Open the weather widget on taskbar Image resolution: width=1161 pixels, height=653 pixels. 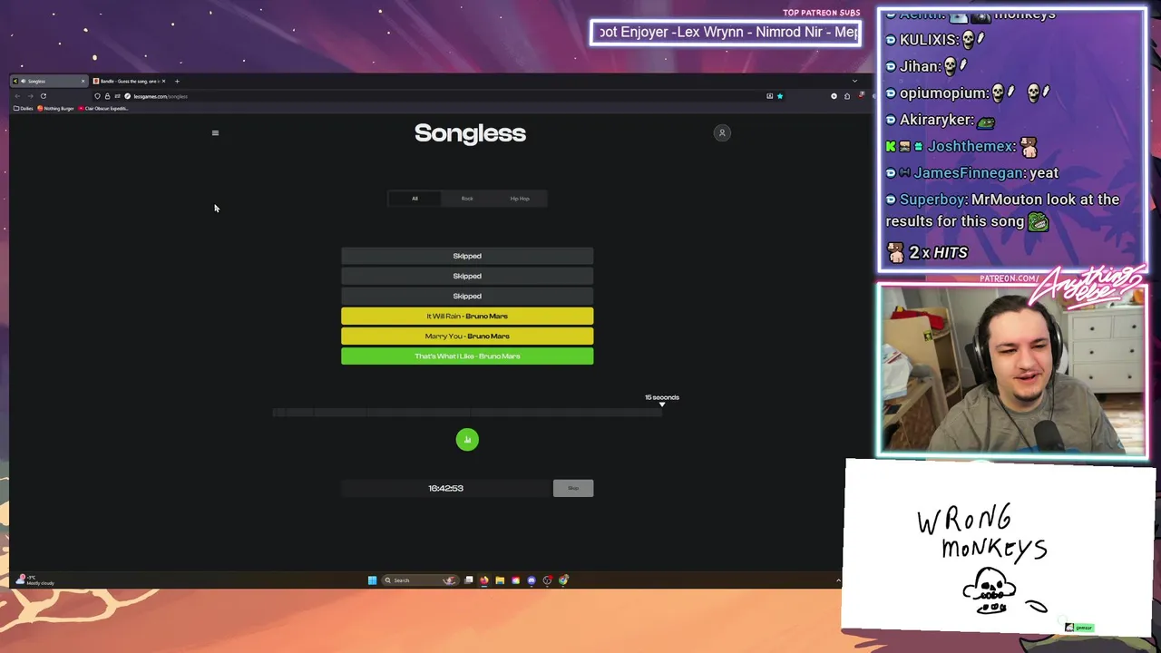click(34, 580)
